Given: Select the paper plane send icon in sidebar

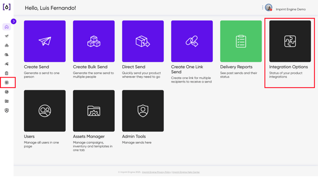Looking at the screenshot, I should tap(7, 36).
